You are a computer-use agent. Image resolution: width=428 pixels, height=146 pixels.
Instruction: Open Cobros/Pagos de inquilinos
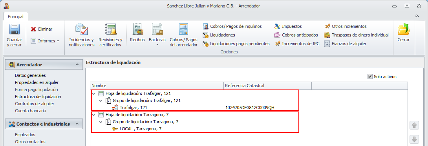(x=232, y=26)
